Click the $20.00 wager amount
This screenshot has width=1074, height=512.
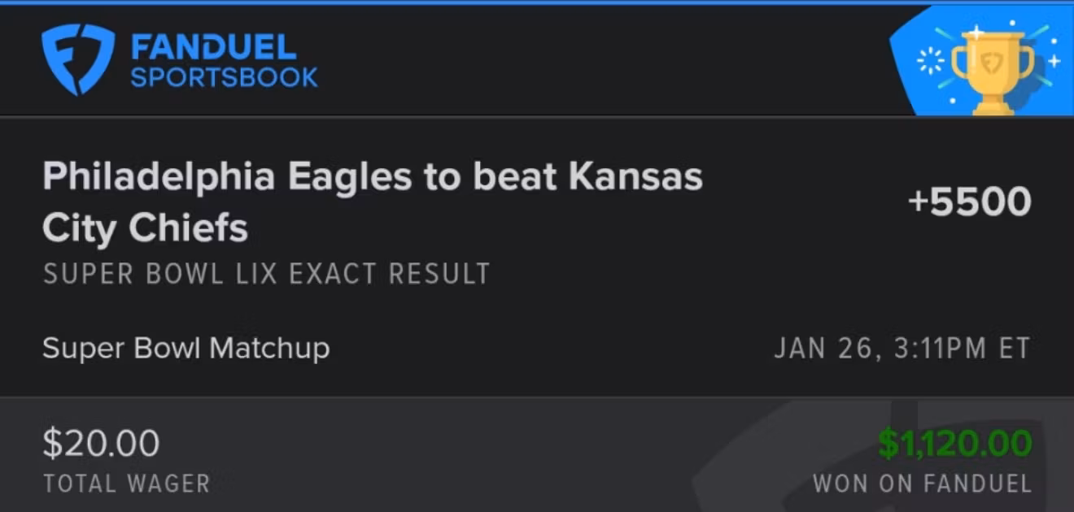pyautogui.click(x=101, y=444)
